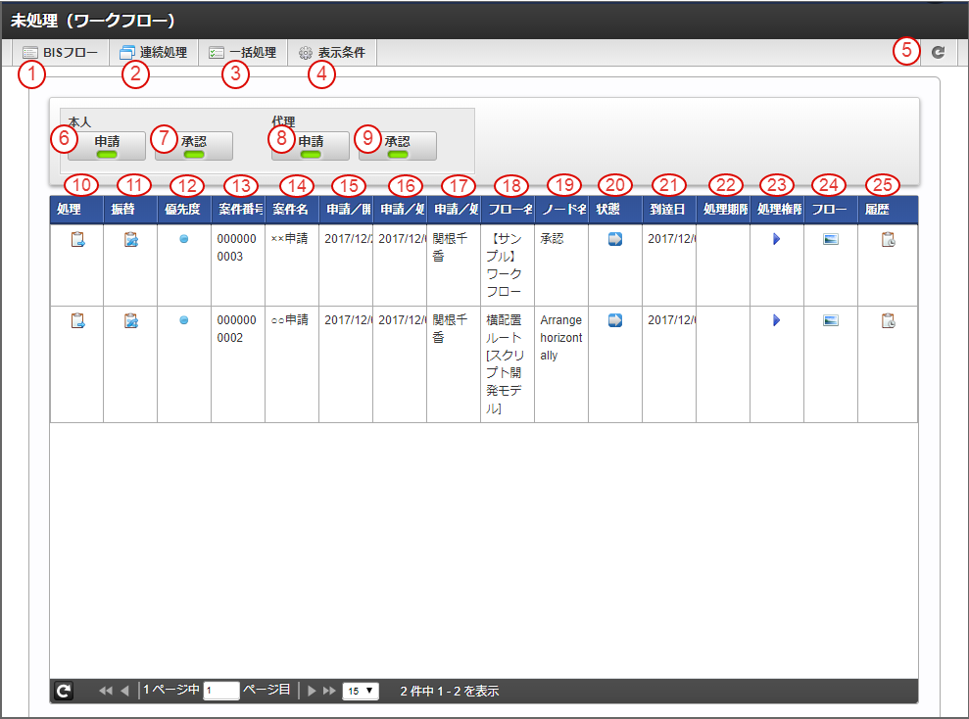This screenshot has width=969, height=719.
Task: Click the process icon for ××申請 row
Action: (78, 240)
